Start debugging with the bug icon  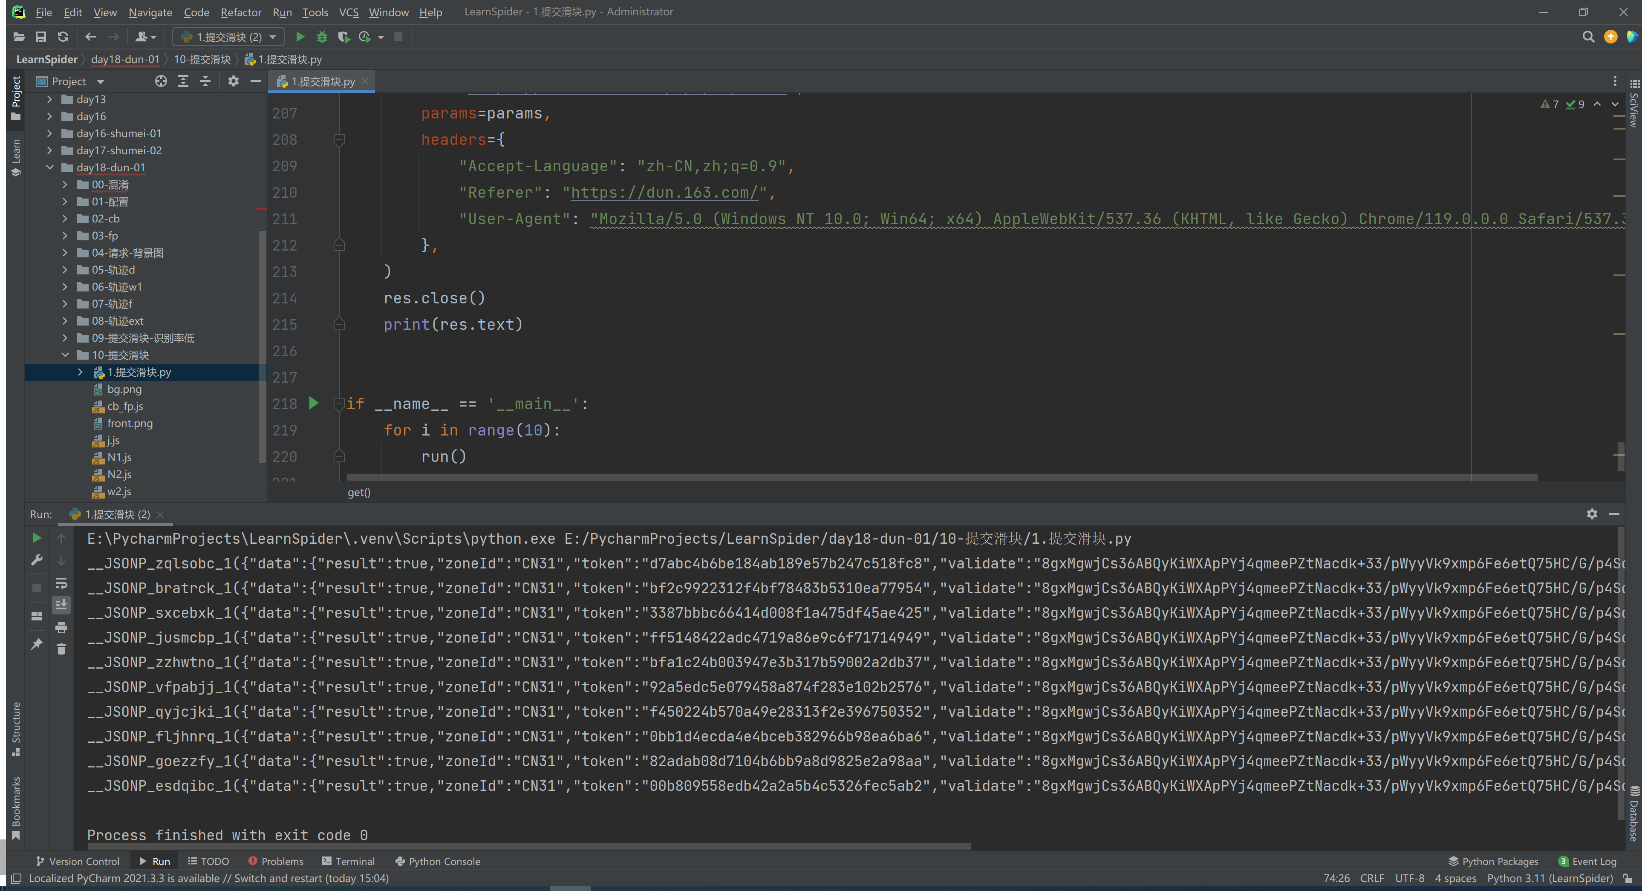tap(322, 37)
